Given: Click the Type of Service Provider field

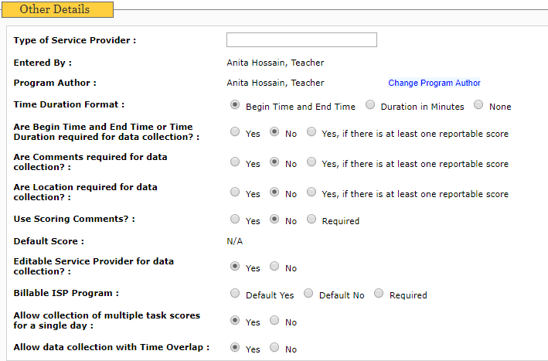Looking at the screenshot, I should [301, 40].
